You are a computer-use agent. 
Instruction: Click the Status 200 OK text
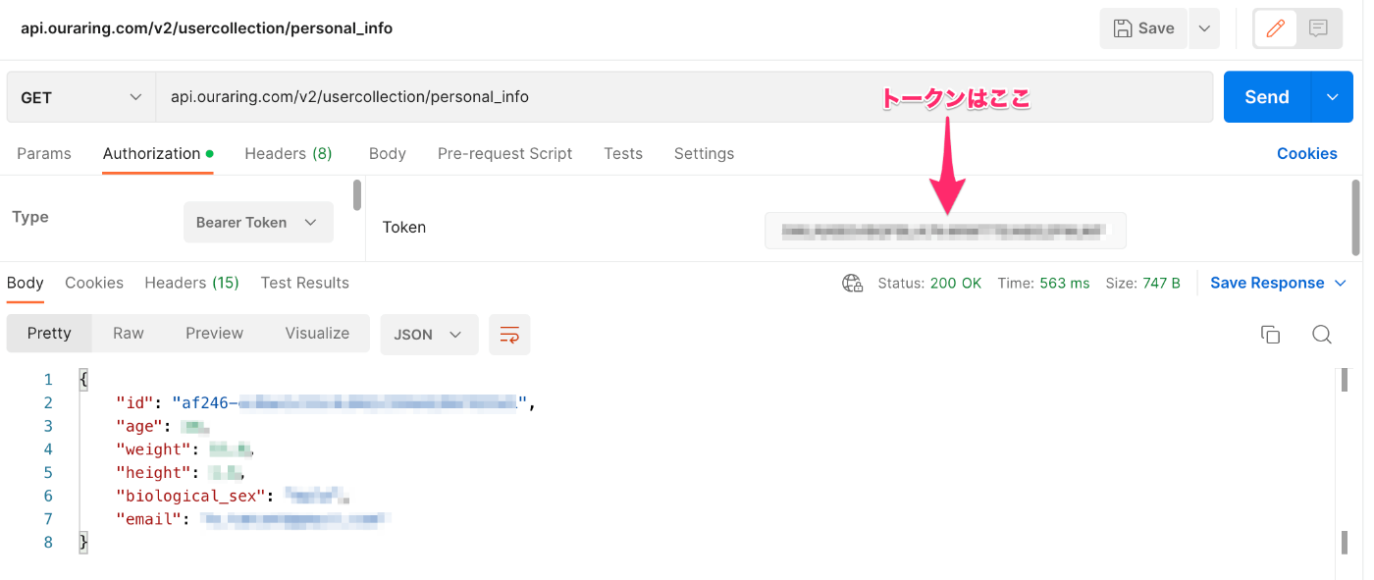coord(929,283)
